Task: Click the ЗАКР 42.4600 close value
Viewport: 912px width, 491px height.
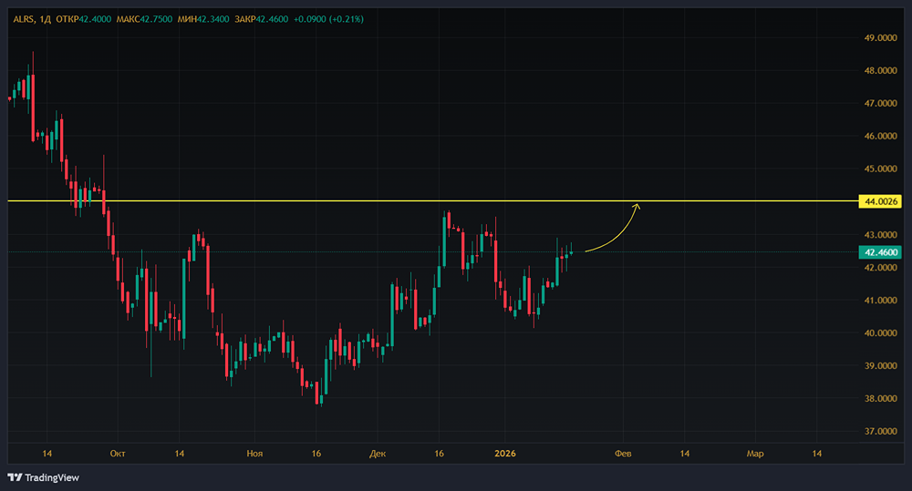Action: [261, 19]
